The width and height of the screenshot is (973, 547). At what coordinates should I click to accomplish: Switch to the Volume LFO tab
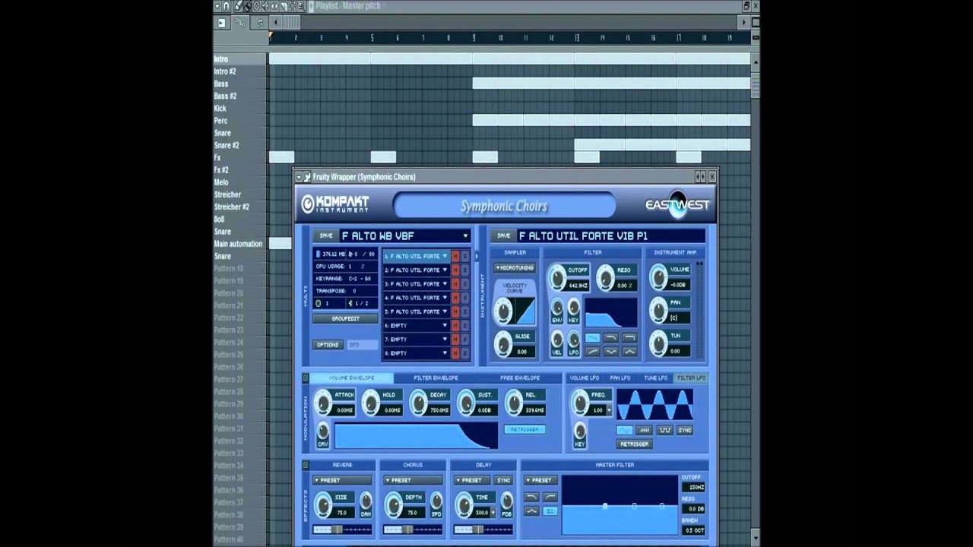(585, 378)
